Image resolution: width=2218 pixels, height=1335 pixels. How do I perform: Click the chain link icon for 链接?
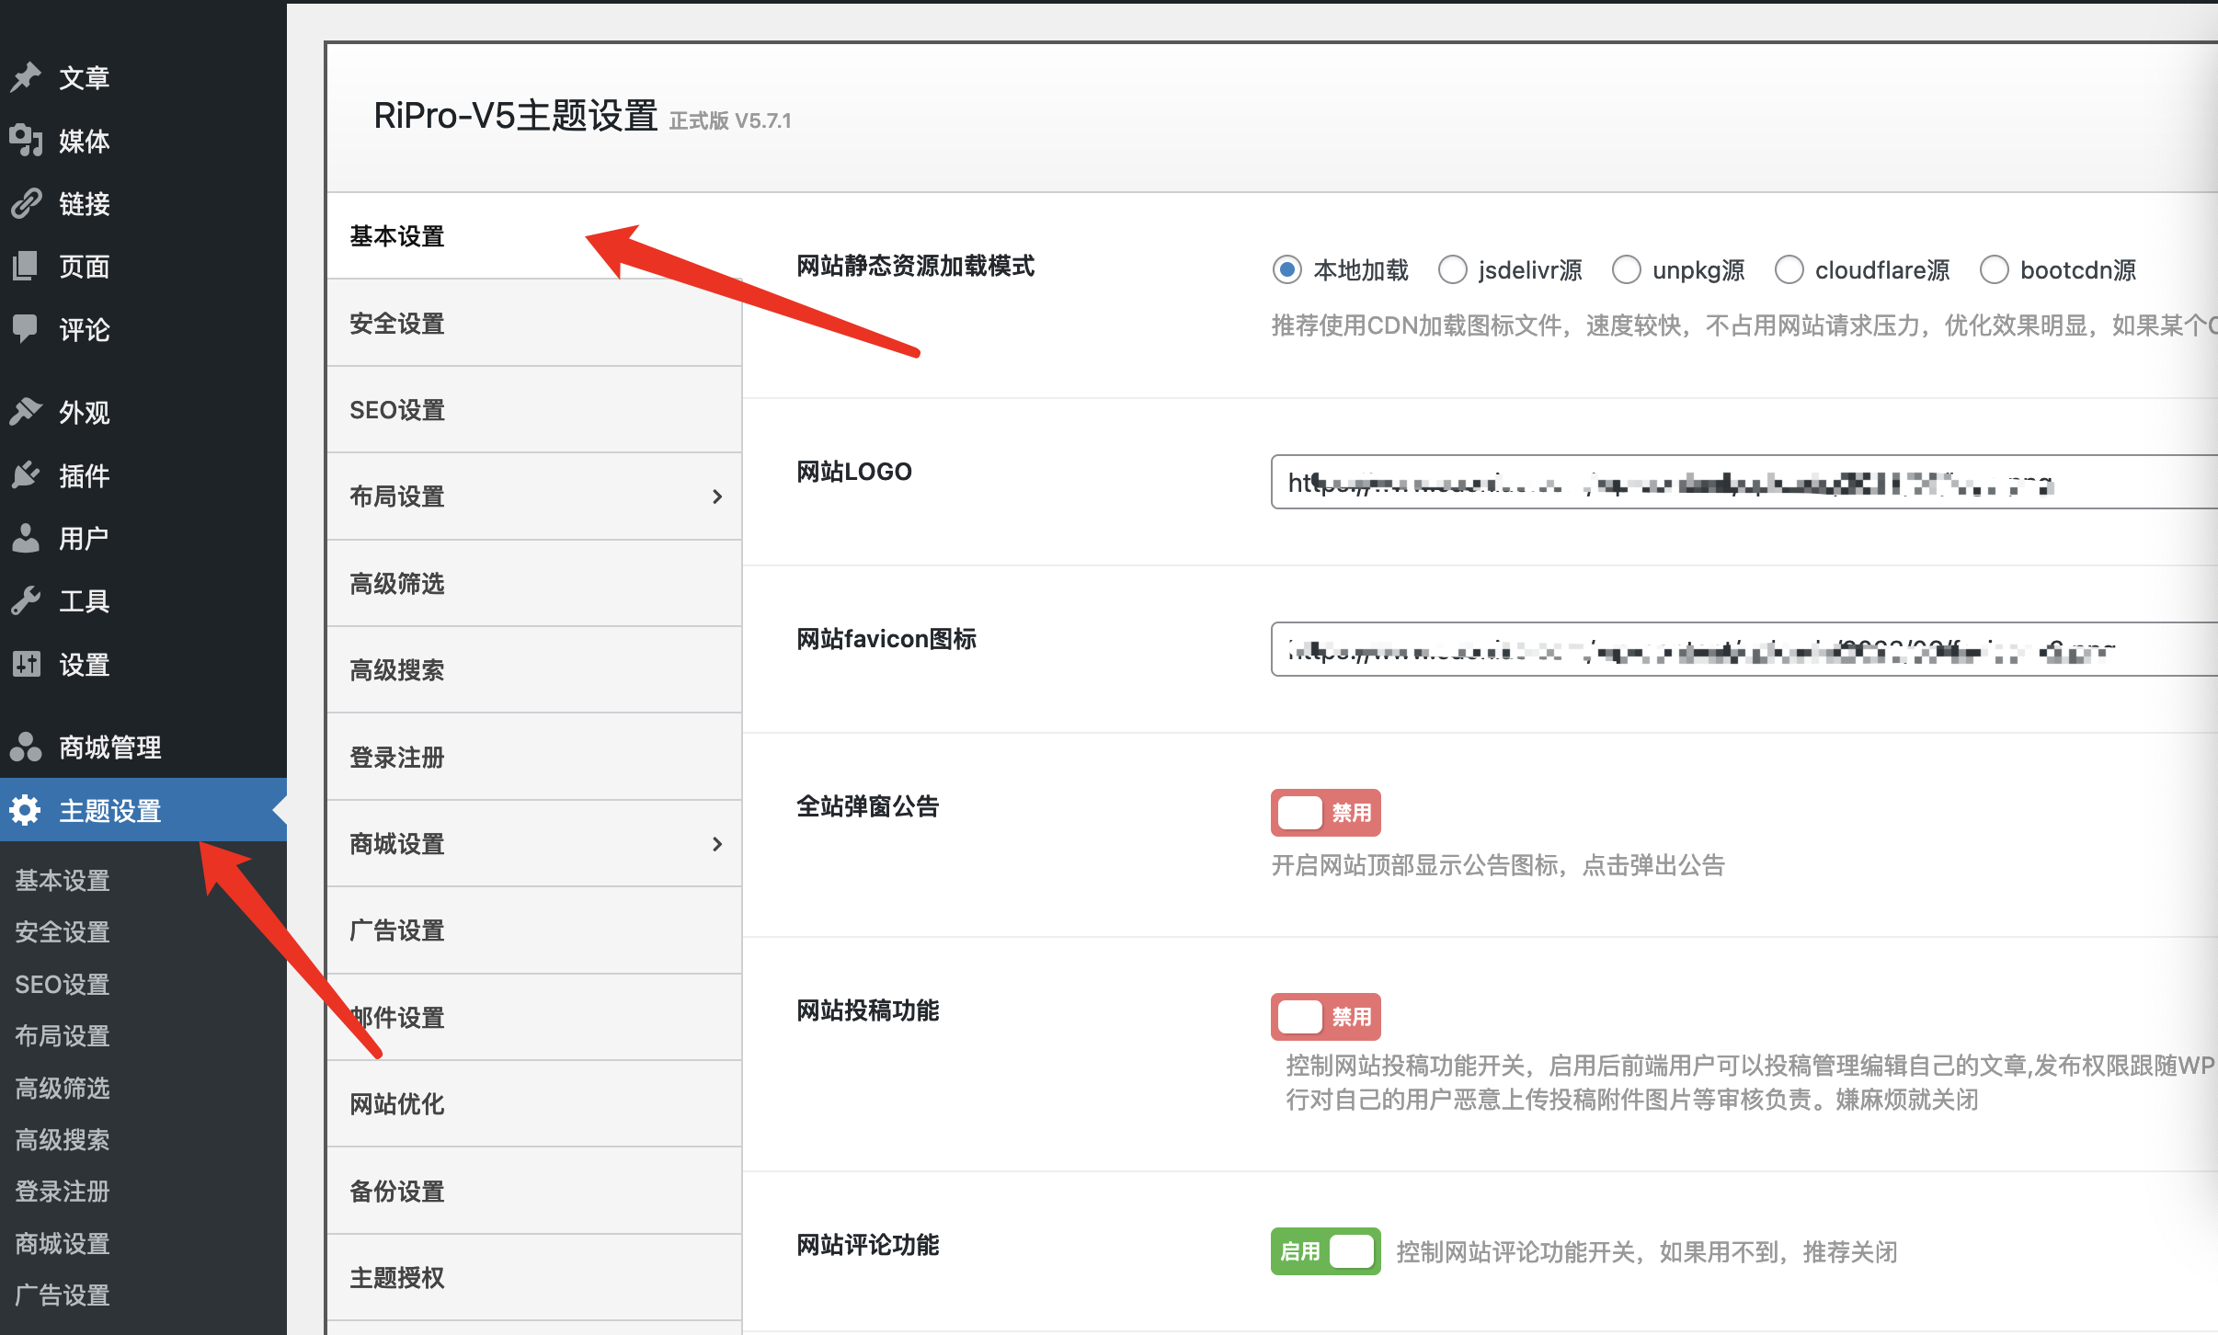tap(26, 203)
